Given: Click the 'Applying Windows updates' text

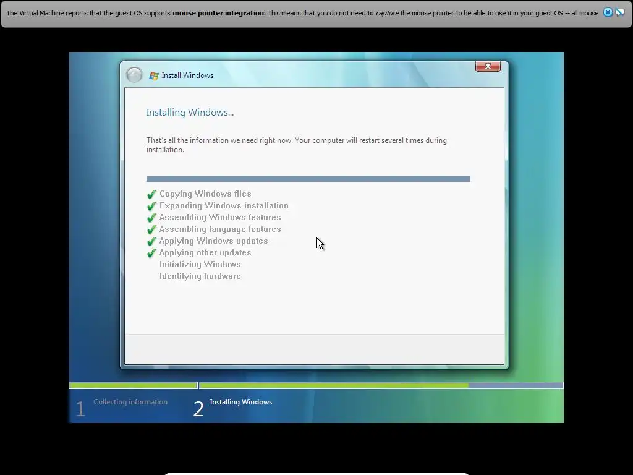Looking at the screenshot, I should pyautogui.click(x=213, y=241).
